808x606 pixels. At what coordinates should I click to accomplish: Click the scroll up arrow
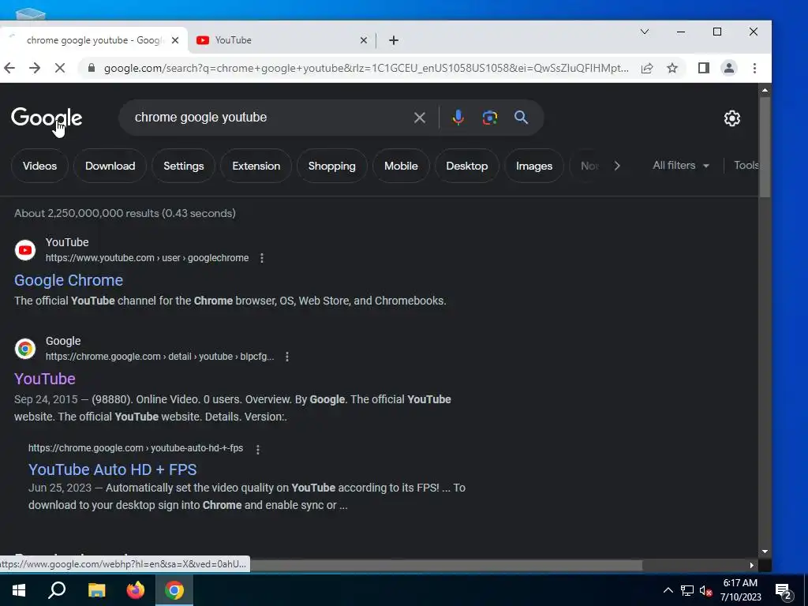765,90
